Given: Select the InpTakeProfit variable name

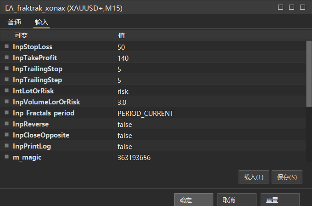Looking at the screenshot, I should (x=35, y=58).
